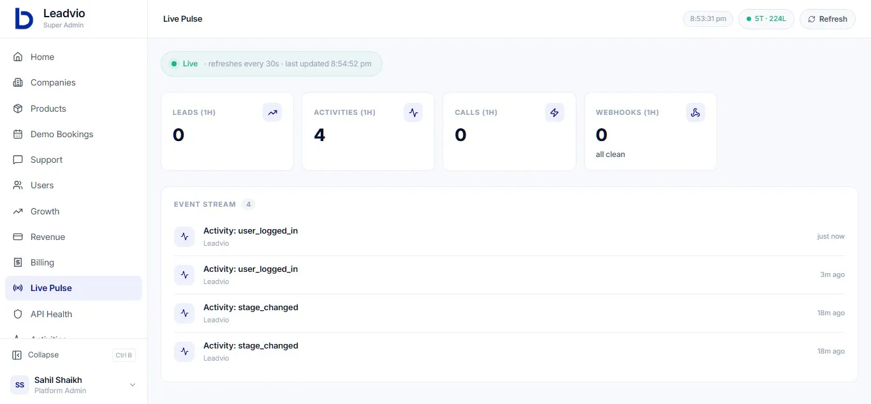Viewport: 871px width, 404px height.
Task: Click the Users people icon
Action: coord(18,185)
